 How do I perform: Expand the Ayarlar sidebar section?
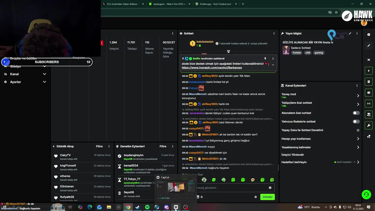tap(45, 82)
